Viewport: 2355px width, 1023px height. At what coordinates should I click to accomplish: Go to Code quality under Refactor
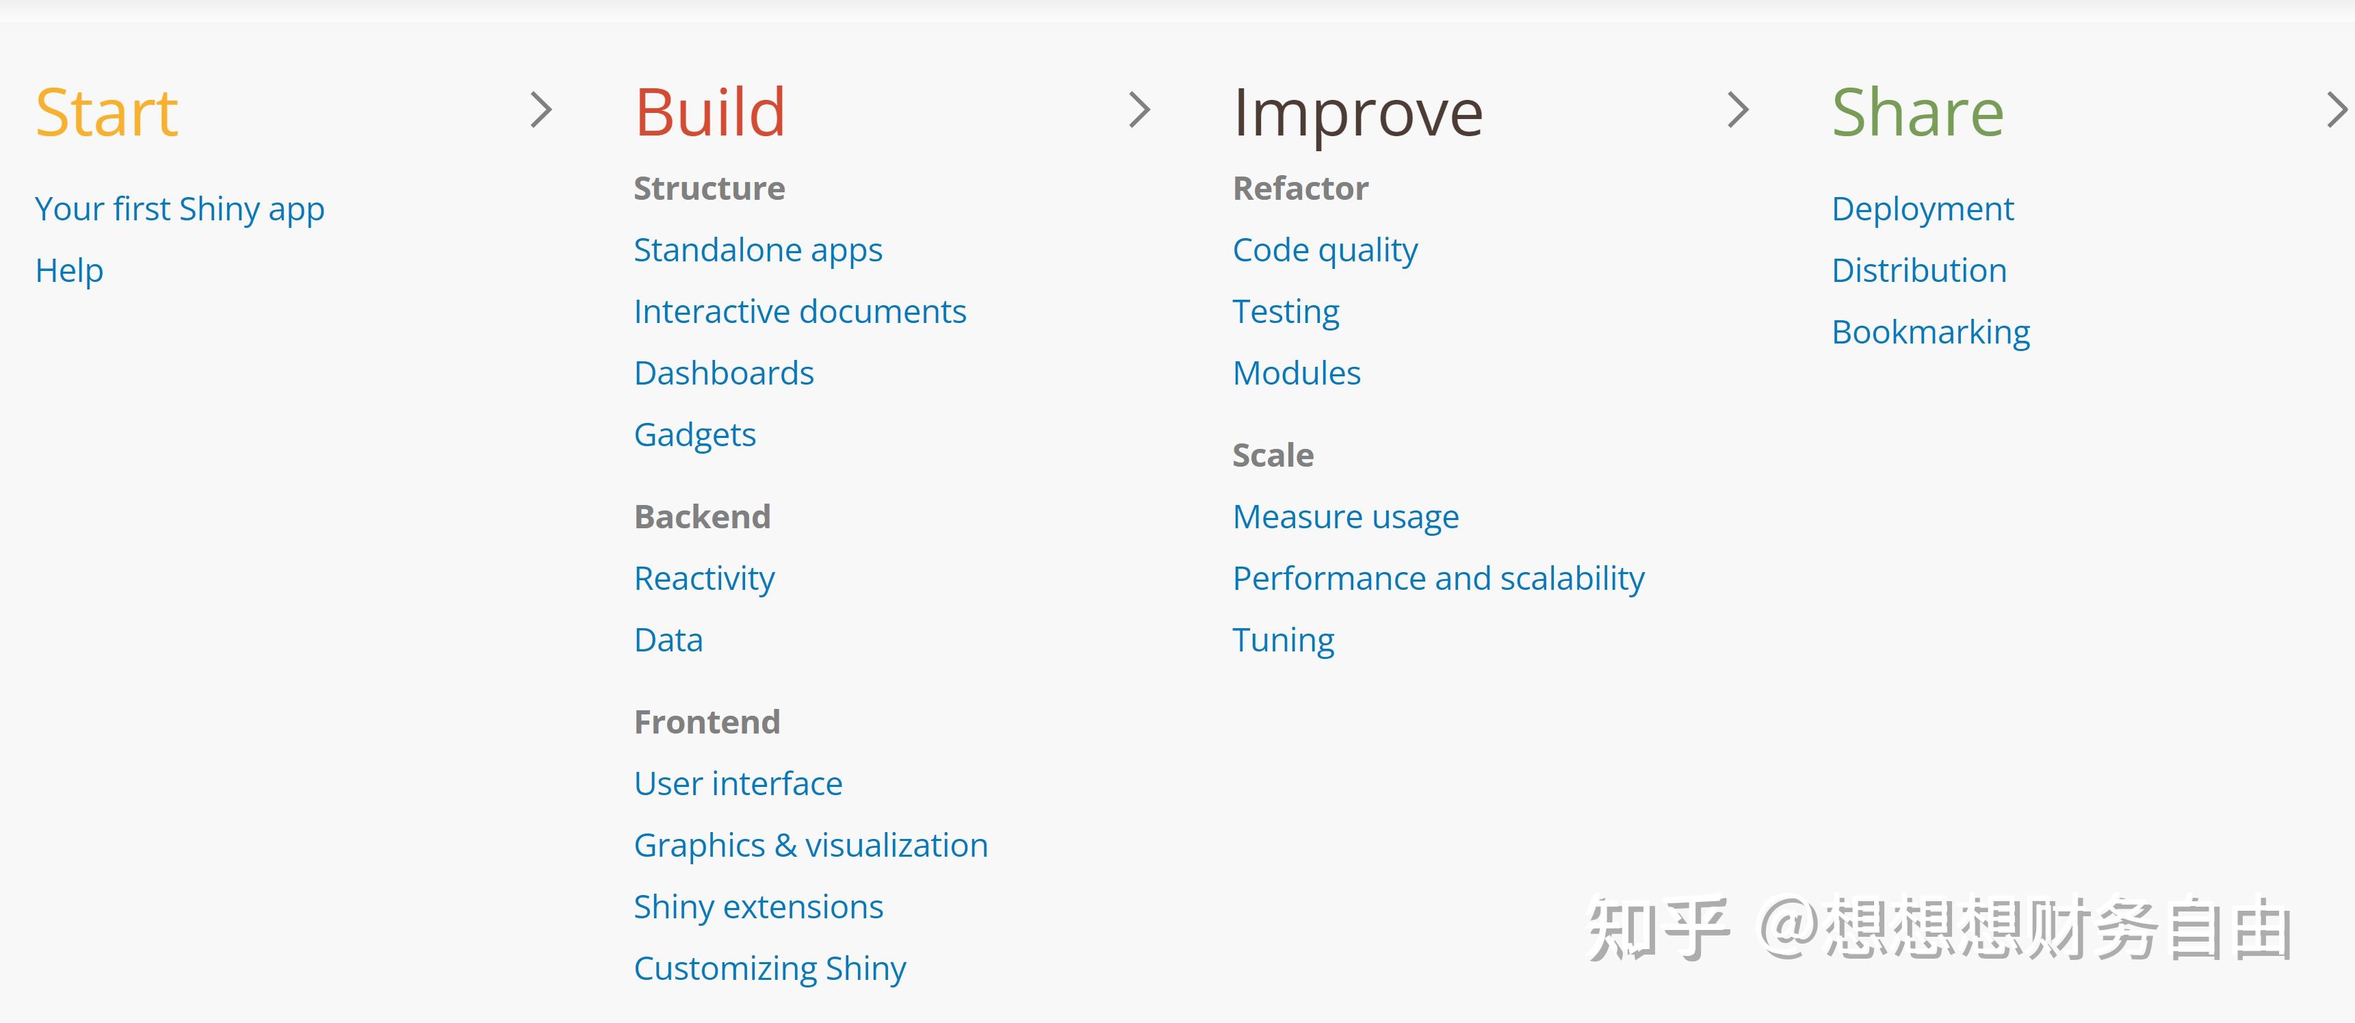[1325, 250]
